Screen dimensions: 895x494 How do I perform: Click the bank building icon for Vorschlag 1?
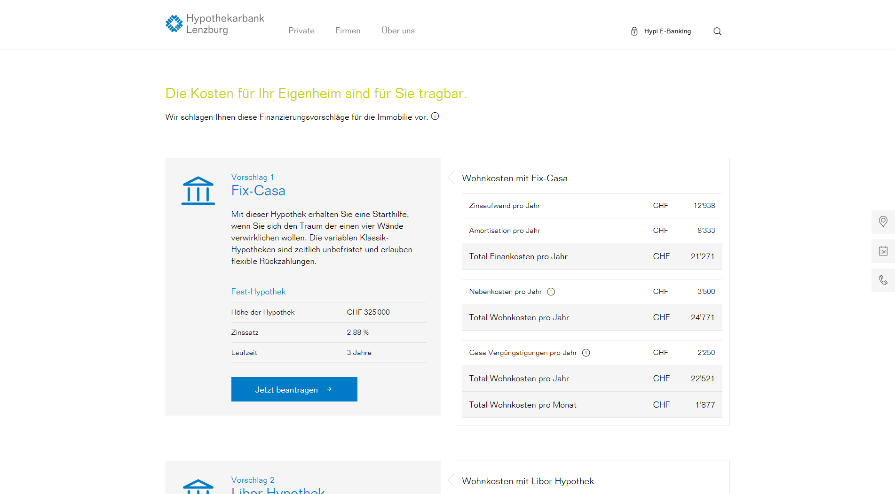[x=198, y=190]
